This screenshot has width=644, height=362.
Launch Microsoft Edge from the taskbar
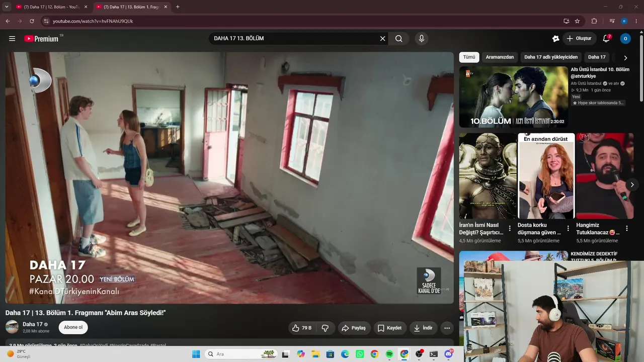[345, 354]
